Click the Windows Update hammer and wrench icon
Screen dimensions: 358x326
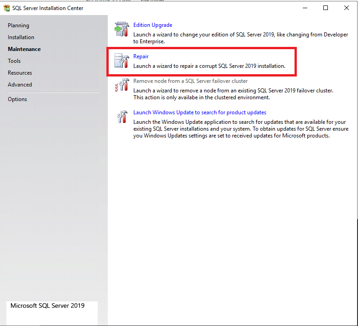pos(122,117)
